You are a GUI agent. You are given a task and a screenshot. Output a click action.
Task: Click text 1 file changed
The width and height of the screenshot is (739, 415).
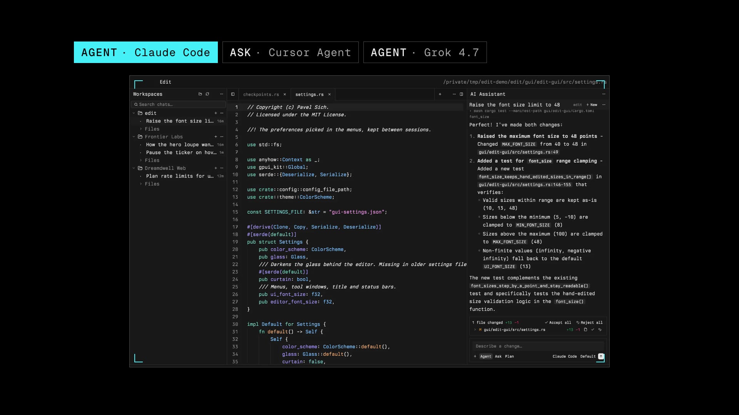pos(487,322)
